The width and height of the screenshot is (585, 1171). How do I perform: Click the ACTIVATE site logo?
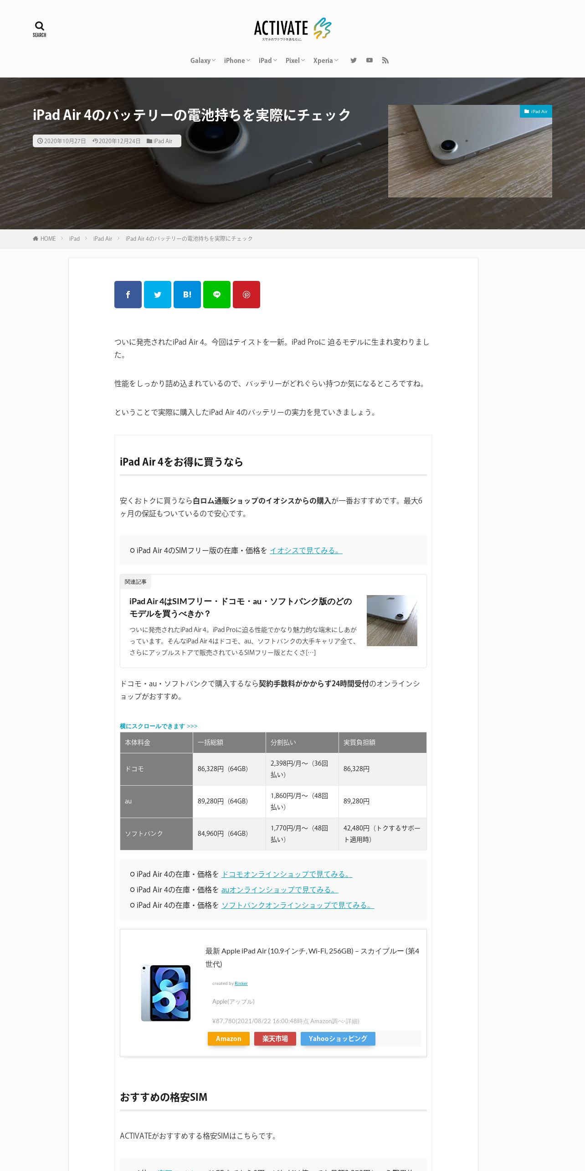coord(292,29)
